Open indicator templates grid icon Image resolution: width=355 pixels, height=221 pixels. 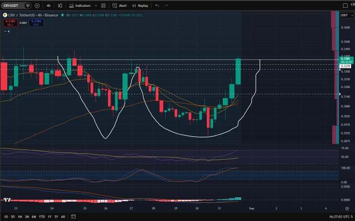[x=104, y=5]
